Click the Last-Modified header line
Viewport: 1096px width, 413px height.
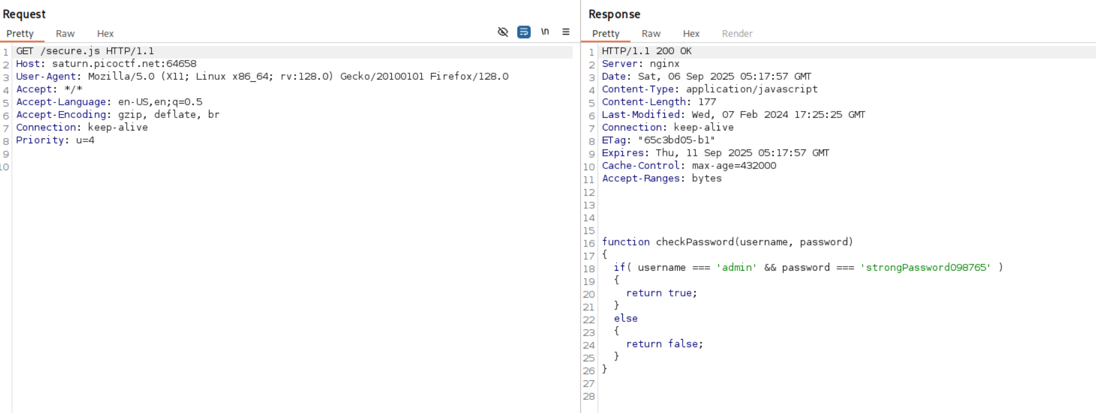pos(733,115)
